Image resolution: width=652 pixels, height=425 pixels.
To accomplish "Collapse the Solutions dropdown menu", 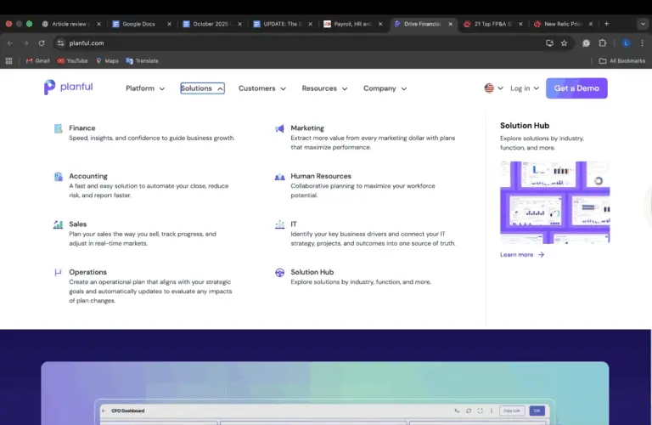I will click(202, 88).
